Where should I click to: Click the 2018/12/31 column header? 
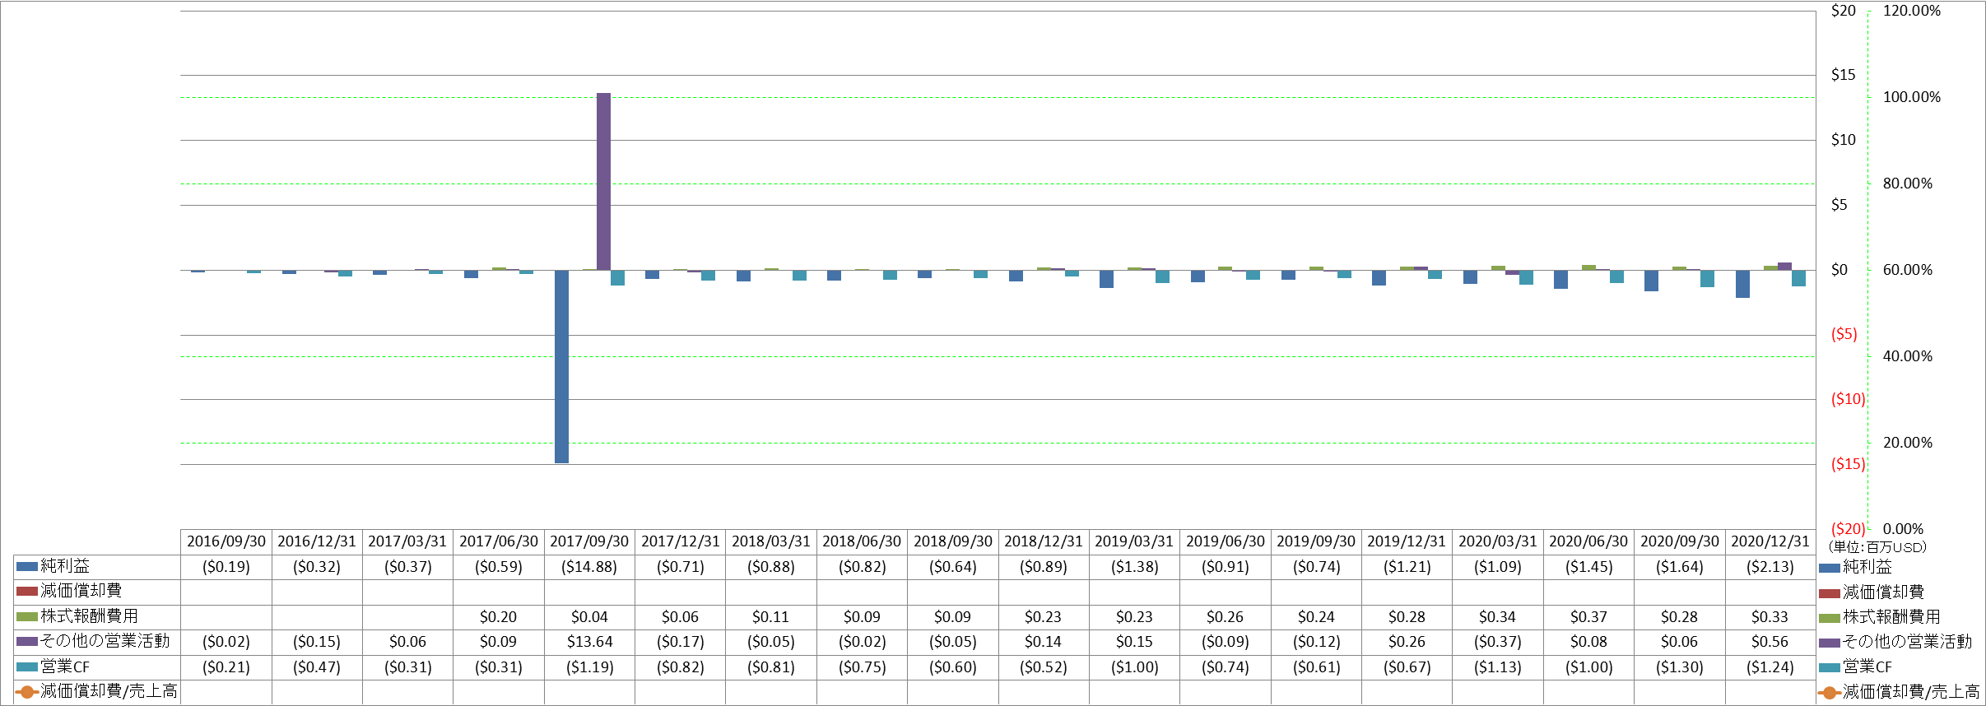[x=1044, y=541]
